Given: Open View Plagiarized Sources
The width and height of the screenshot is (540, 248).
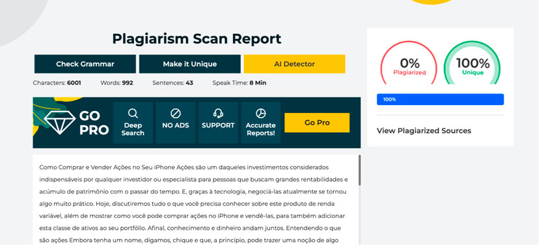Looking at the screenshot, I should point(424,130).
